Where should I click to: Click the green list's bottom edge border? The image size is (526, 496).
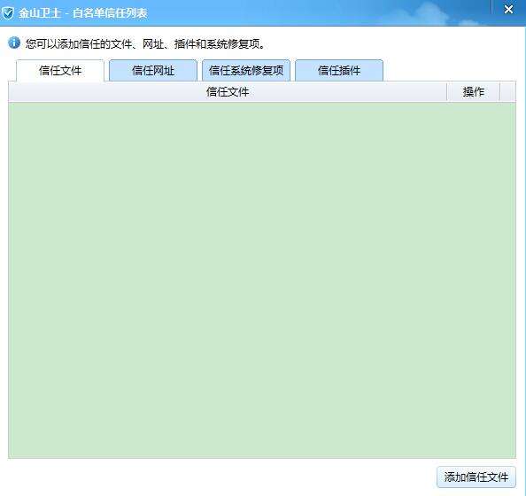pyautogui.click(x=262, y=458)
